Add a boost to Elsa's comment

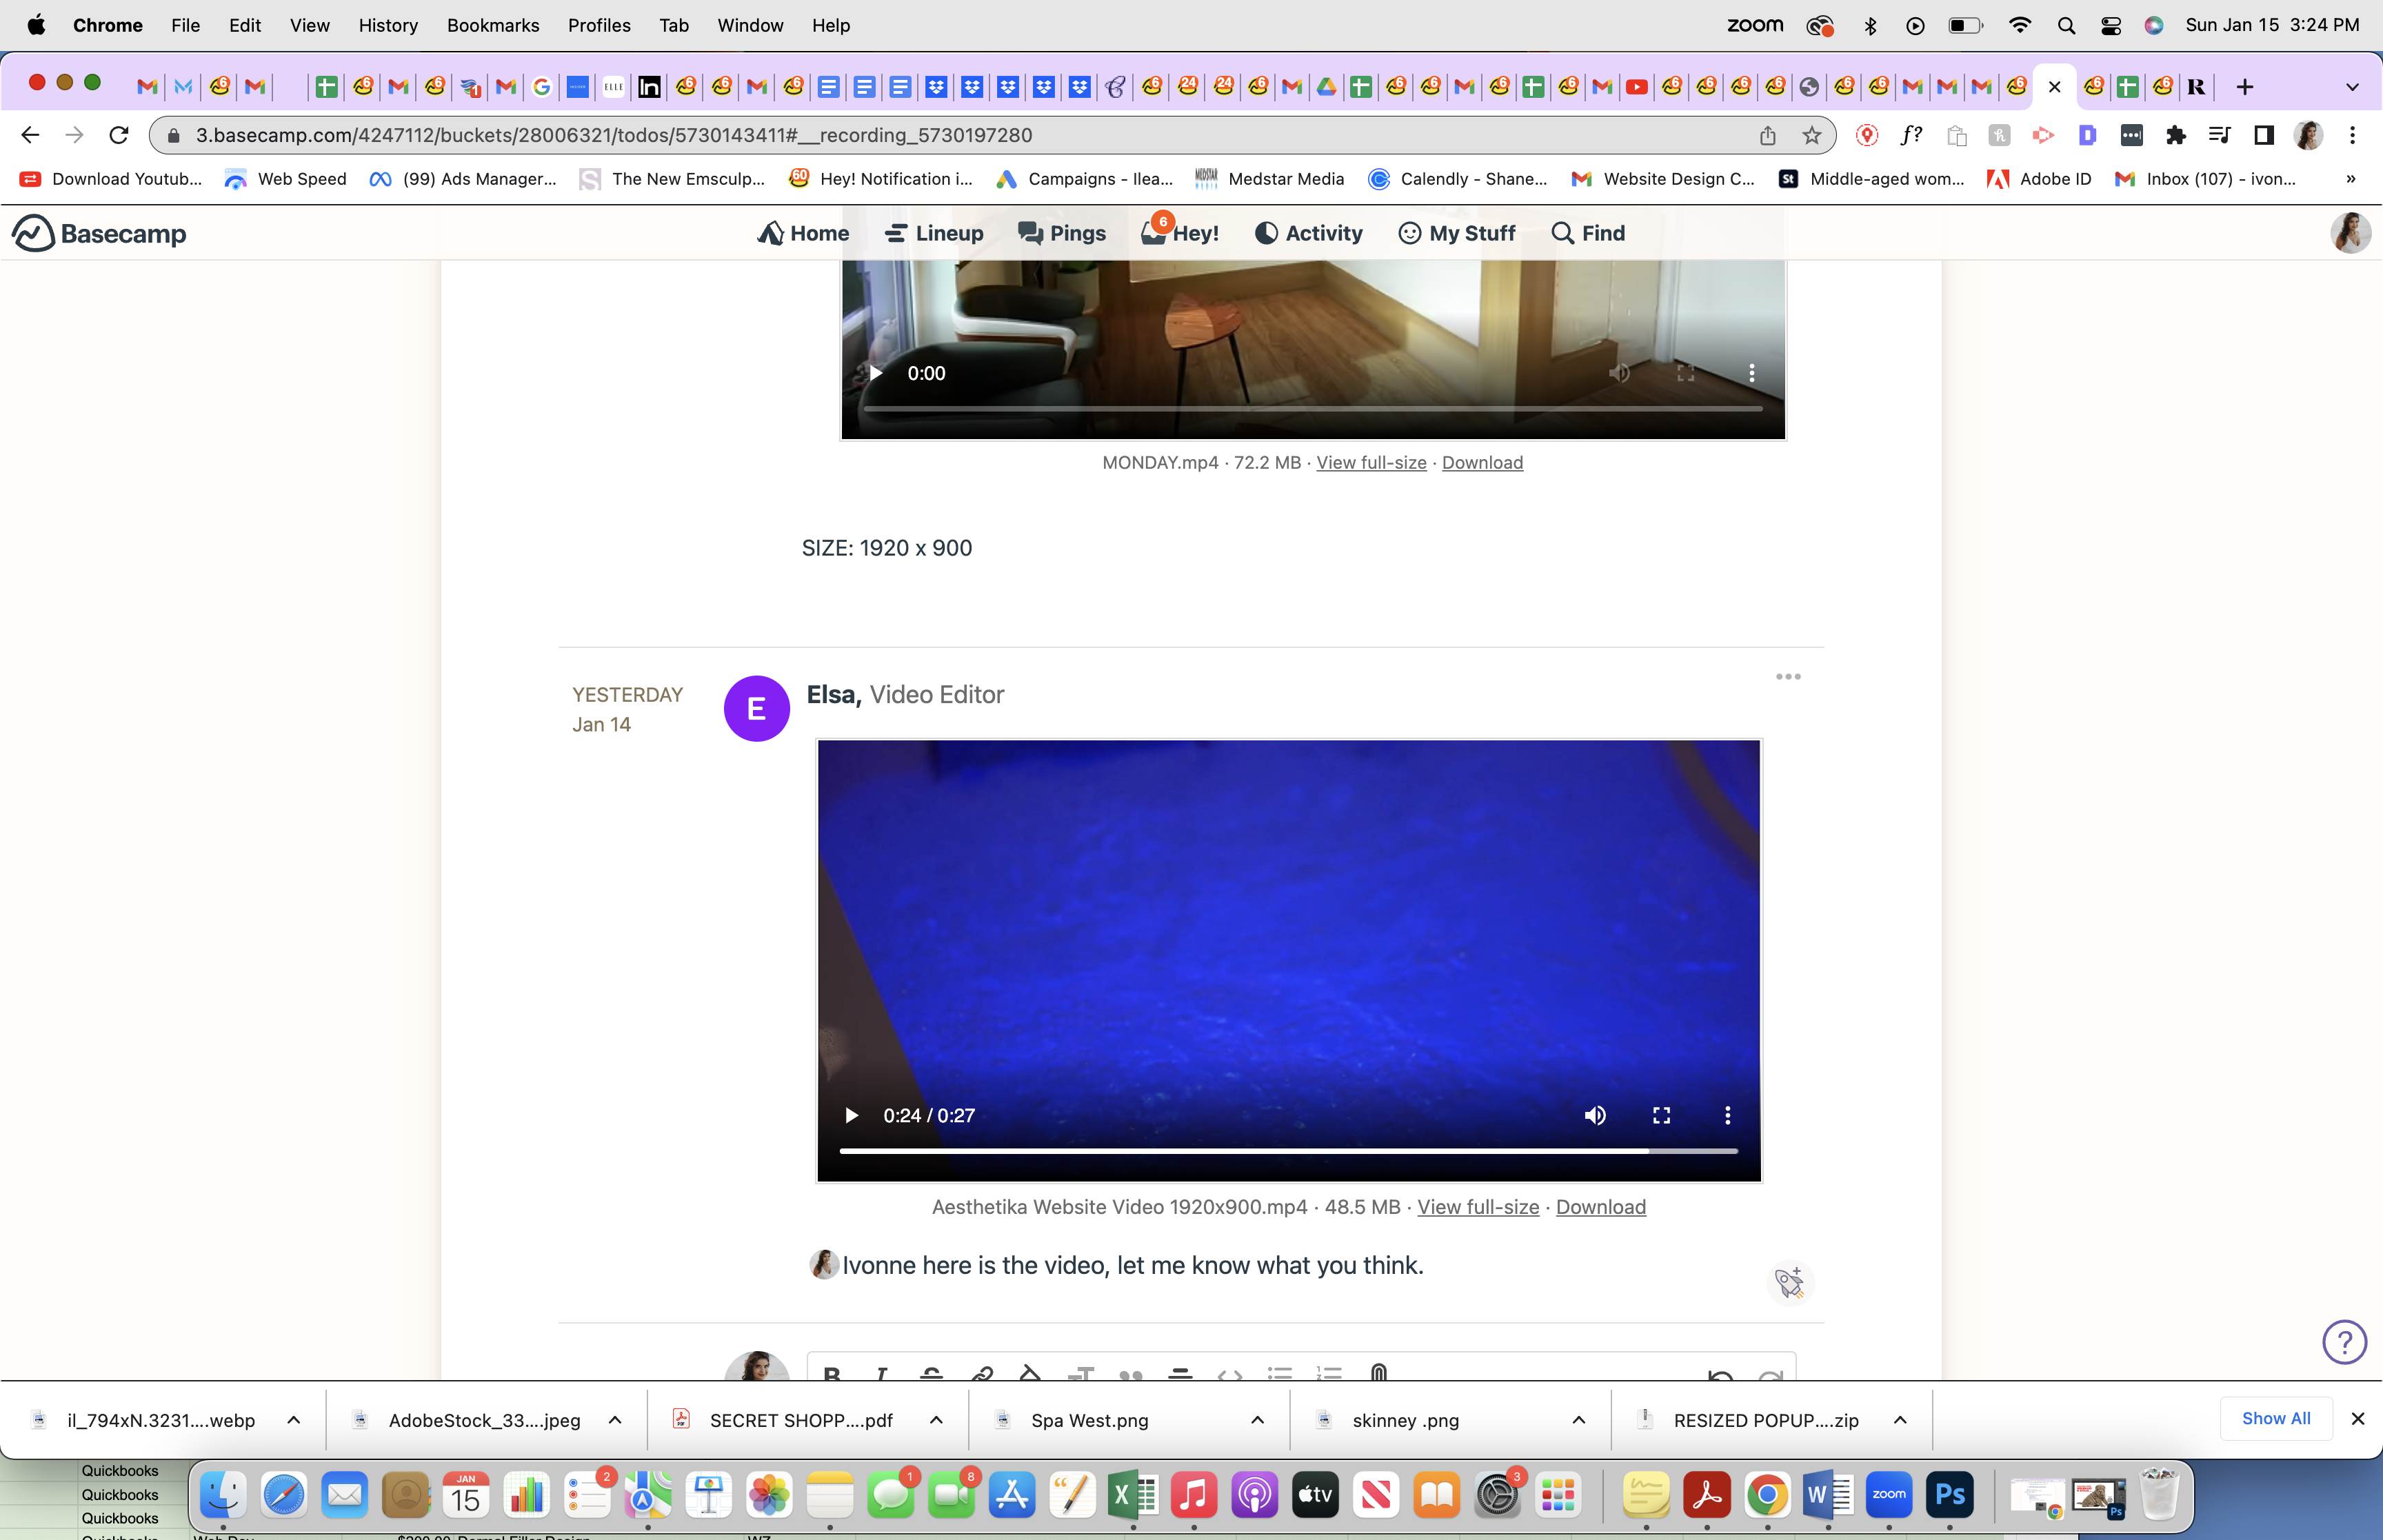[x=1789, y=1283]
